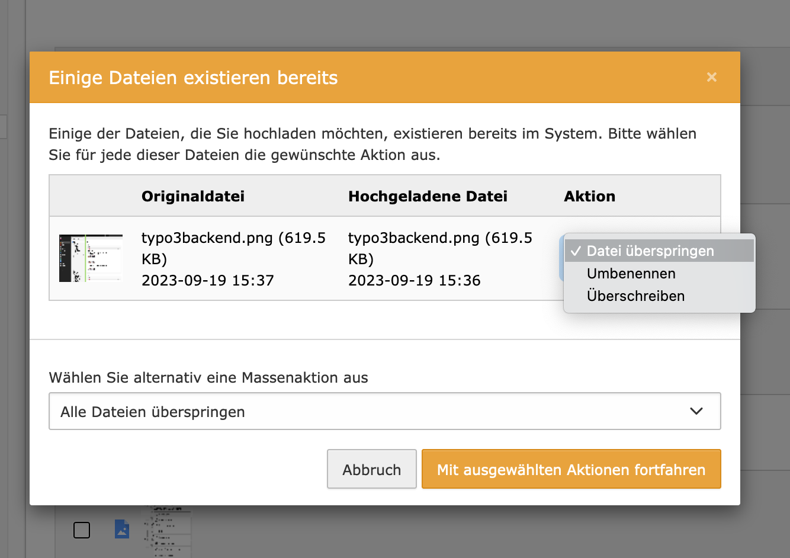Click the original file's date 2023-09-19 15:37

pyautogui.click(x=208, y=281)
